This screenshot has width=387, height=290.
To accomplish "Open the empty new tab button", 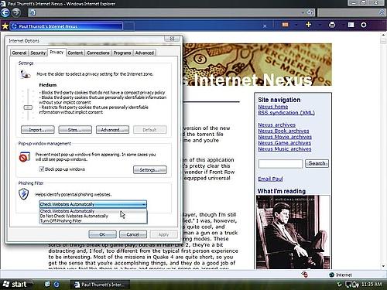I will coord(129,26).
